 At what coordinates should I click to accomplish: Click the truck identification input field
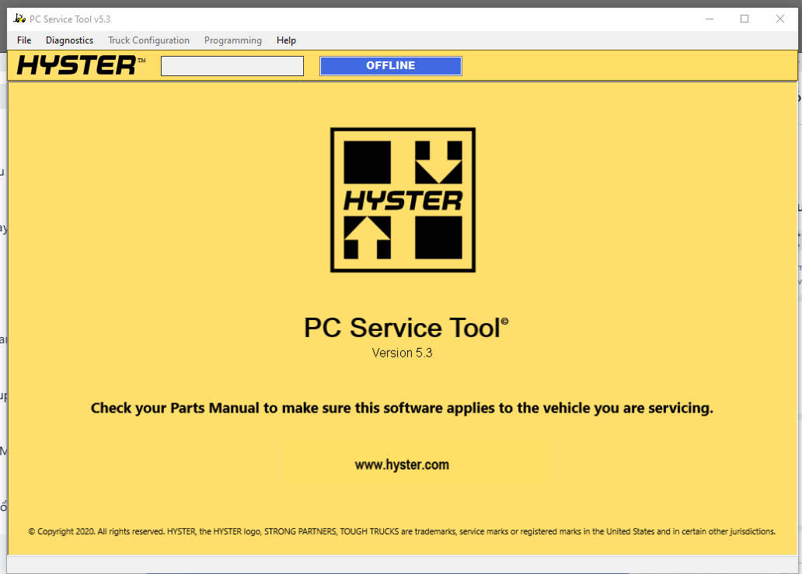[232, 65]
